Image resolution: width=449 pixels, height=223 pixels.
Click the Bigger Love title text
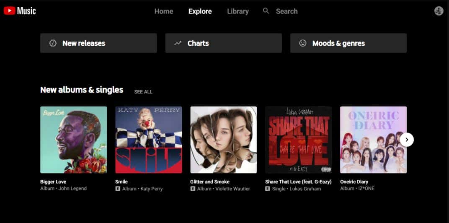tap(53, 182)
